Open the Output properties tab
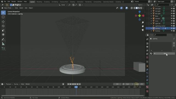Image resolution: width=176 pixels, height=99 pixels. coord(147,47)
